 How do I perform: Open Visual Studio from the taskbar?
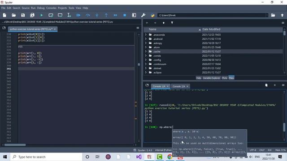[x=139, y=157]
